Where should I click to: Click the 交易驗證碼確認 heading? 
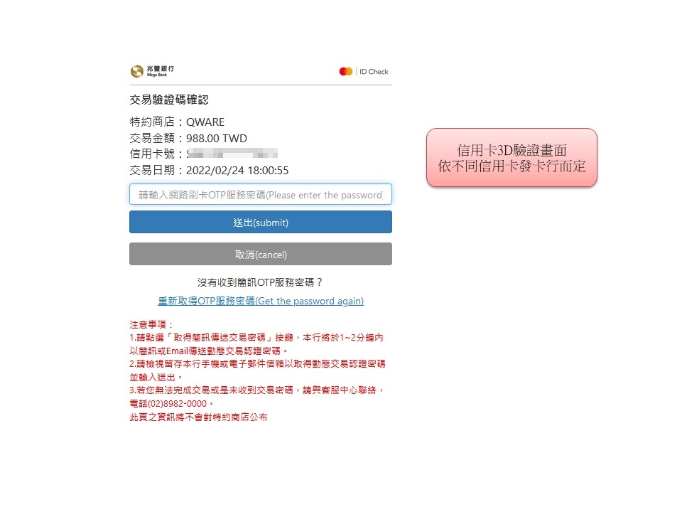pos(169,100)
